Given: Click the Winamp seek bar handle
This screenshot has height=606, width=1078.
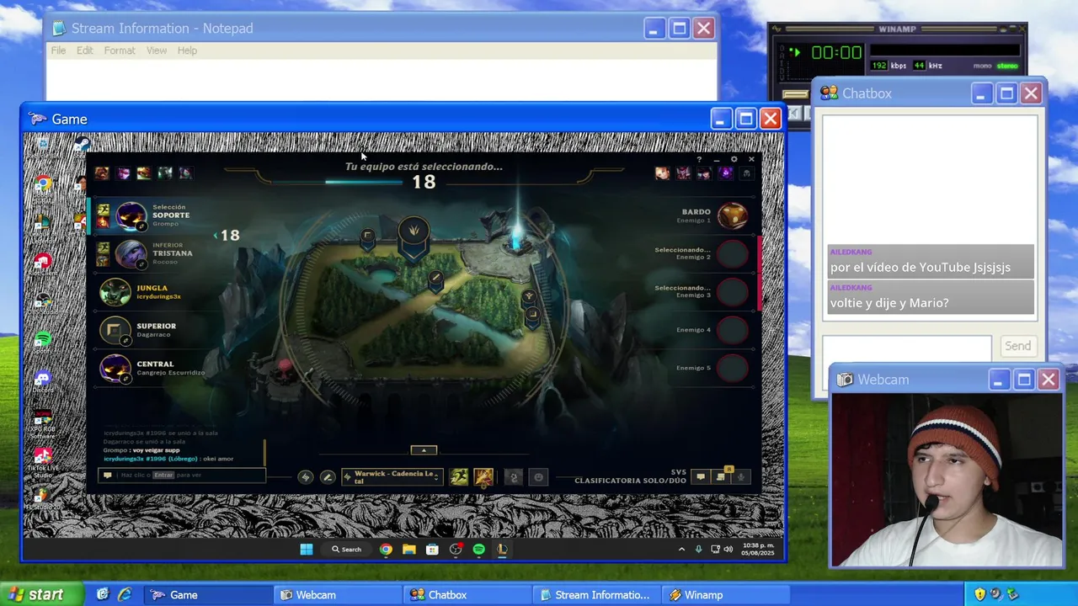Looking at the screenshot, I should coord(796,93).
